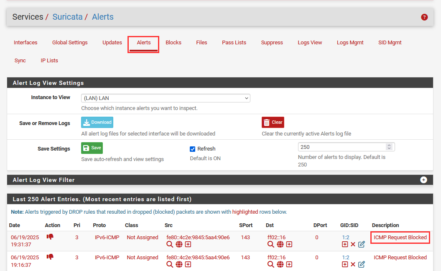Expand the Alert Log View Filter panel
The height and width of the screenshot is (271, 441).
[423, 180]
